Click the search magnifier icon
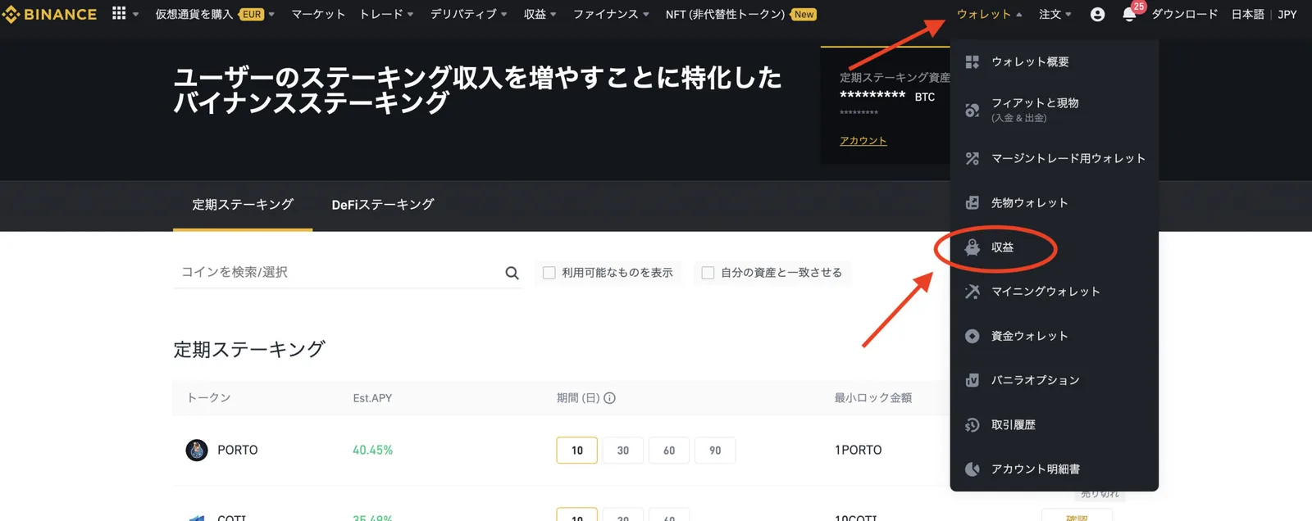Image resolution: width=1312 pixels, height=521 pixels. tap(512, 273)
